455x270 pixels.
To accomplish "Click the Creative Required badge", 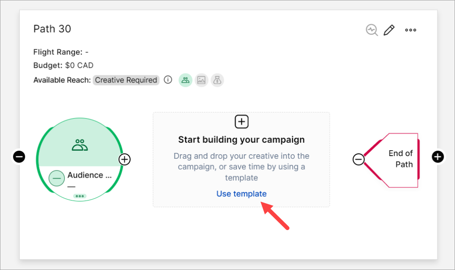I will (126, 80).
